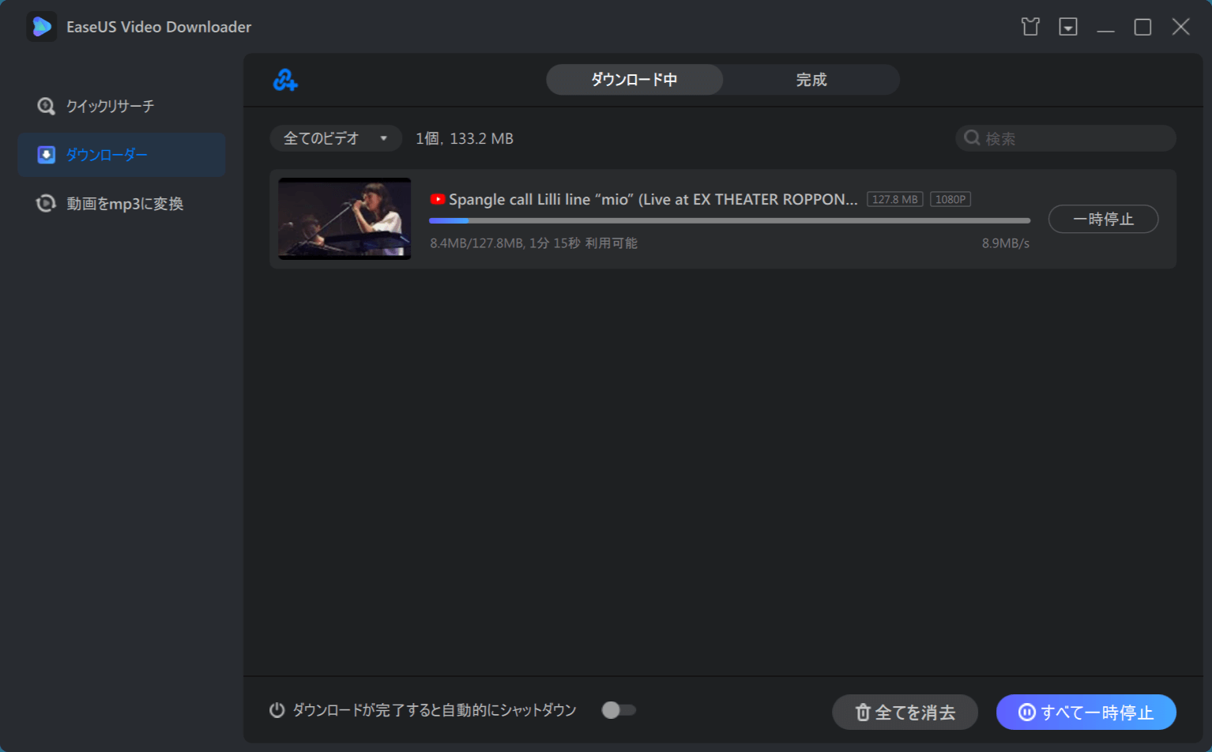The width and height of the screenshot is (1212, 752).
Task: Click the 8.4MB/127.8MB progress status text
Action: (533, 243)
